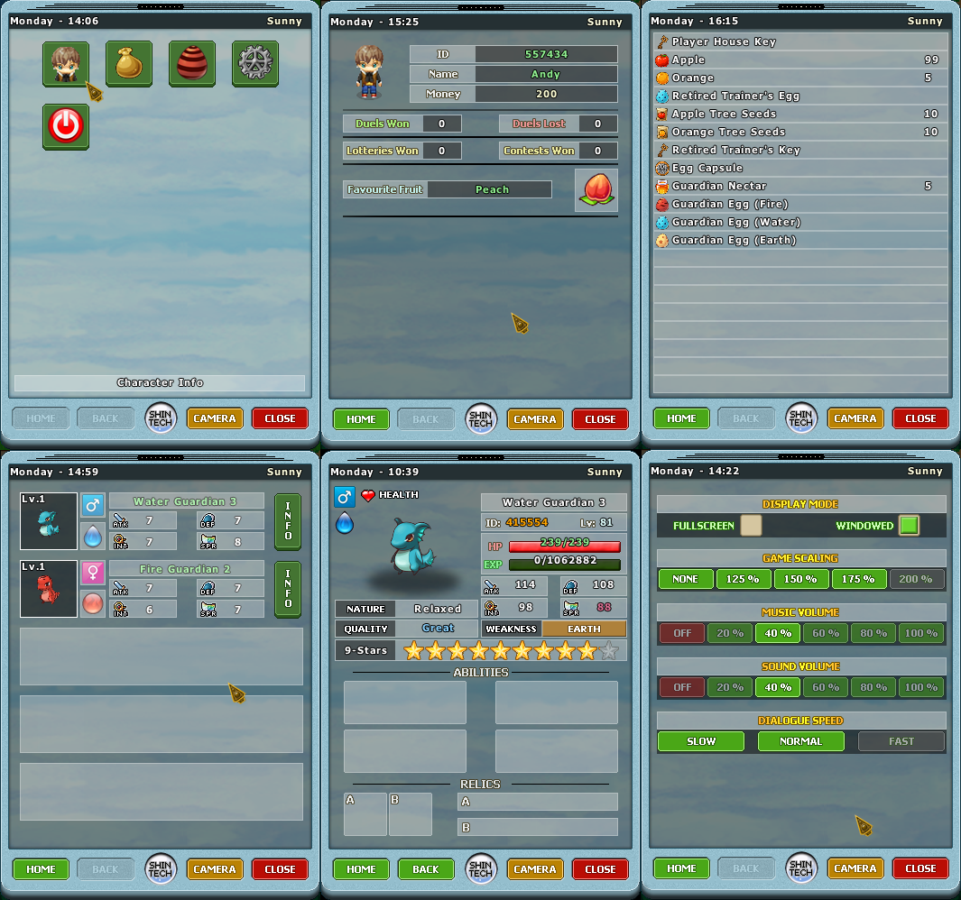Screen dimensions: 961x900
Task: Select Egg Capsule in inventory
Action: pyautogui.click(x=800, y=168)
